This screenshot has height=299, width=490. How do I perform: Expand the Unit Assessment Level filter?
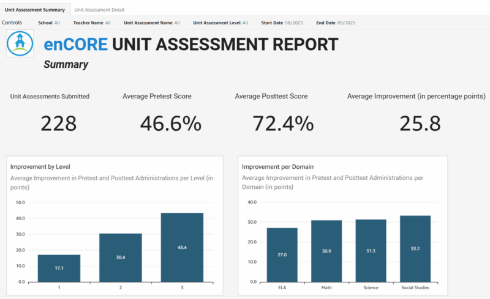(x=221, y=23)
